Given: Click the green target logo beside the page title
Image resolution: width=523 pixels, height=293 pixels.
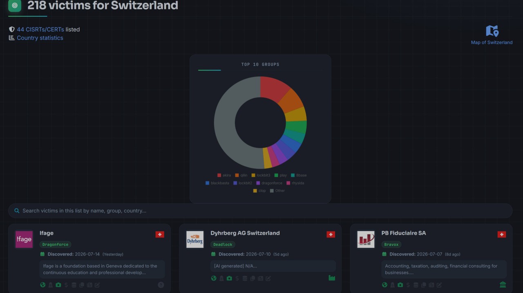Looking at the screenshot, I should coord(15,6).
